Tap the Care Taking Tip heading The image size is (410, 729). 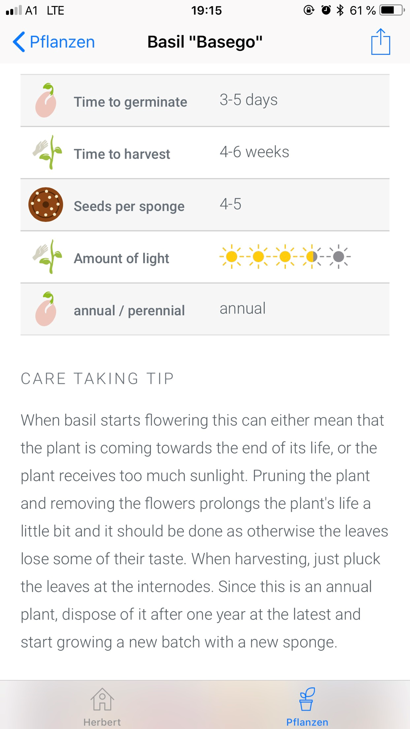(x=98, y=378)
